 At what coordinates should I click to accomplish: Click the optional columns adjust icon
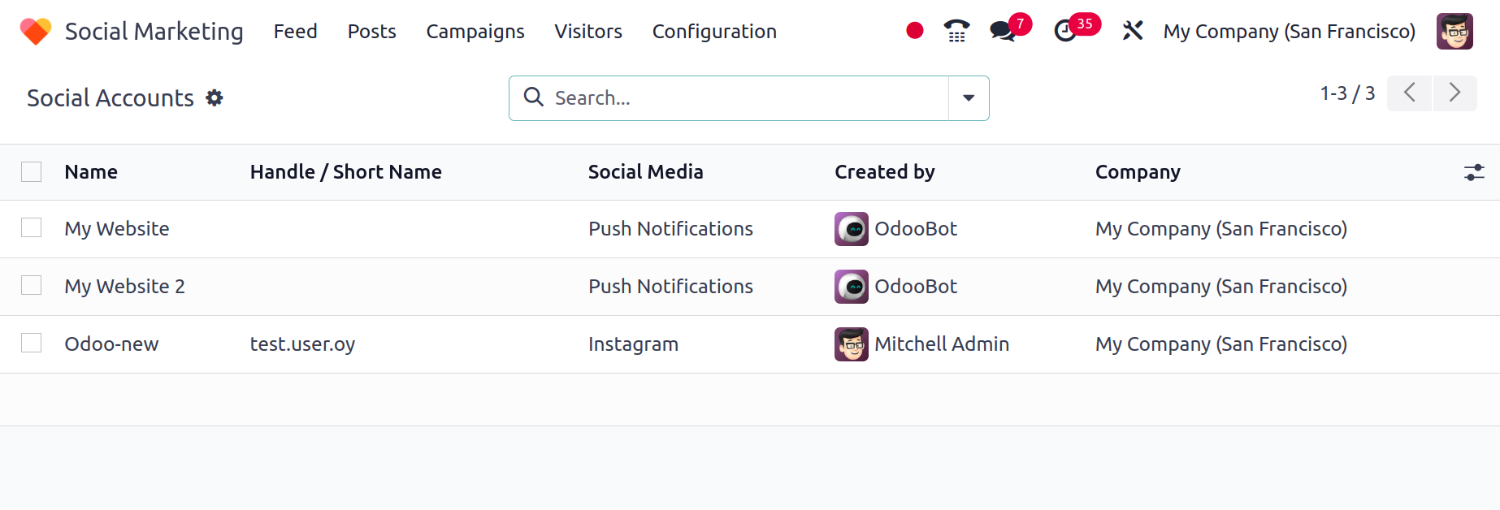[x=1474, y=172]
